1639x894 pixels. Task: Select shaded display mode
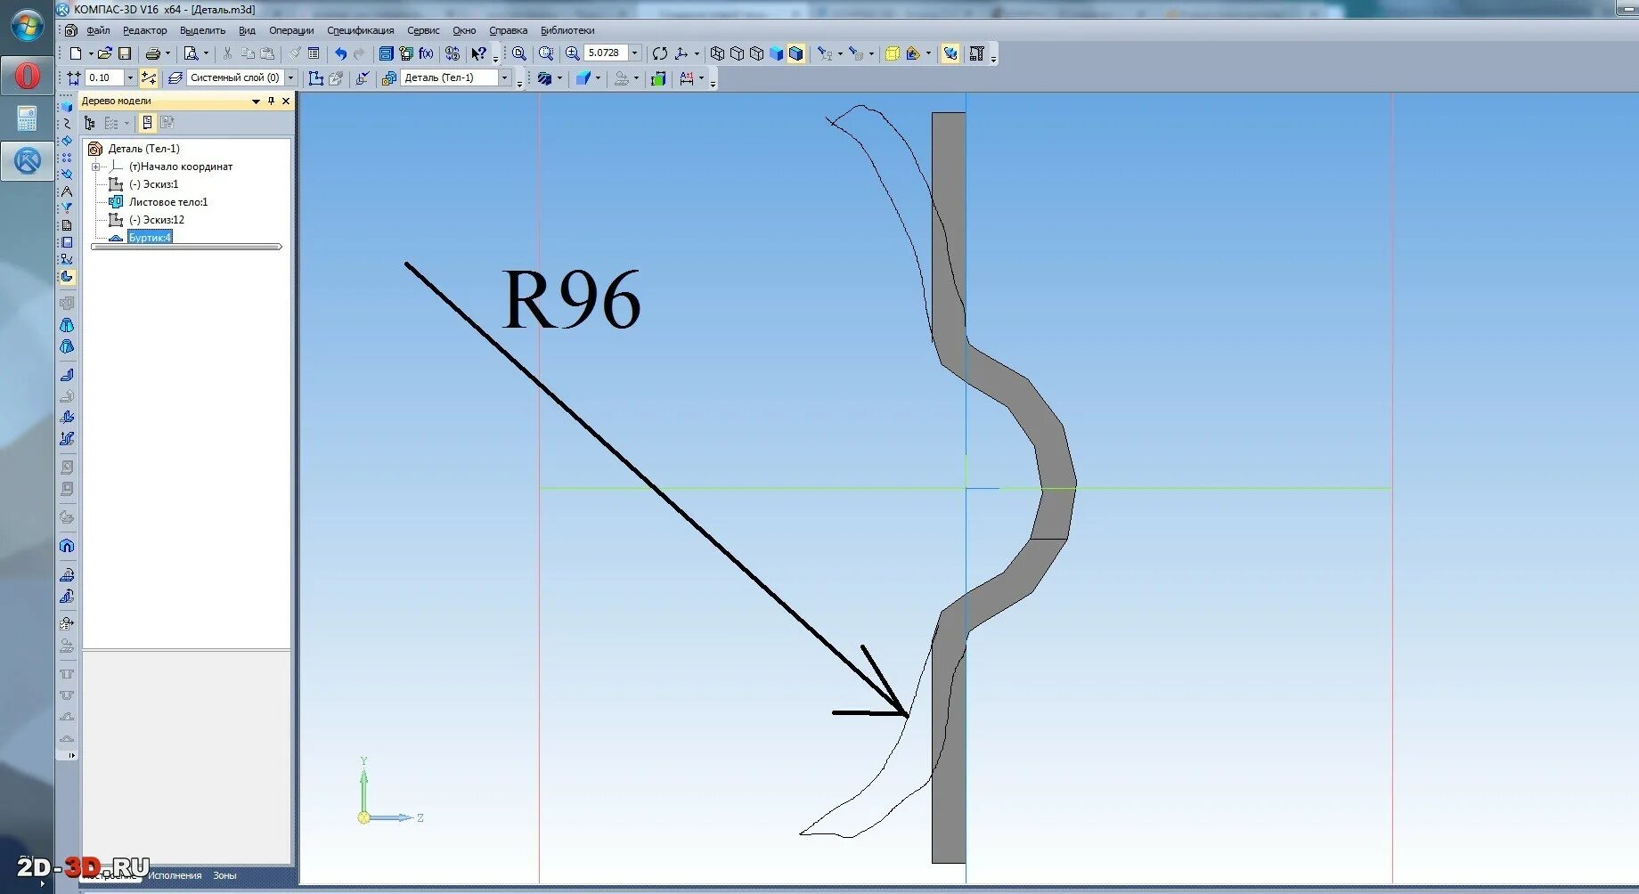(776, 53)
